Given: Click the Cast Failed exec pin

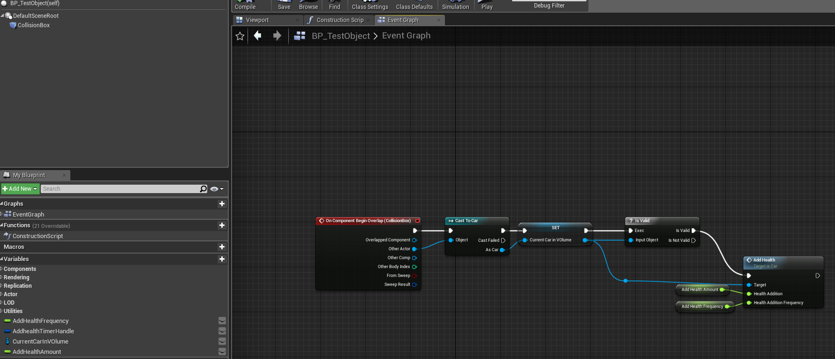Looking at the screenshot, I should [504, 240].
